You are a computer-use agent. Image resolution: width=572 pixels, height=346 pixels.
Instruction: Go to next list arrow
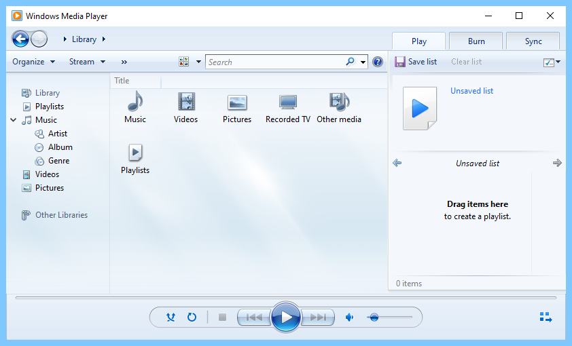point(557,163)
